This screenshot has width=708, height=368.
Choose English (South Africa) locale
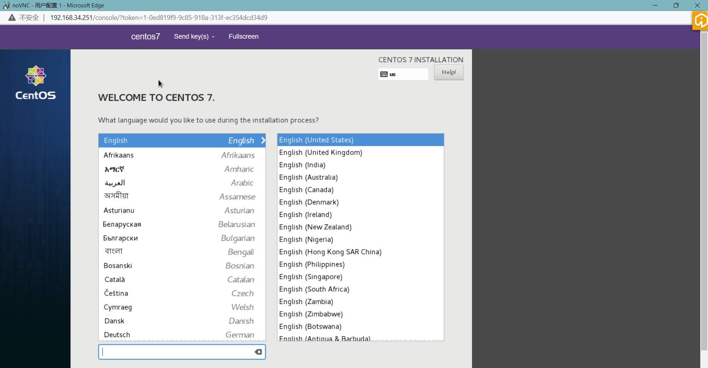click(360, 289)
